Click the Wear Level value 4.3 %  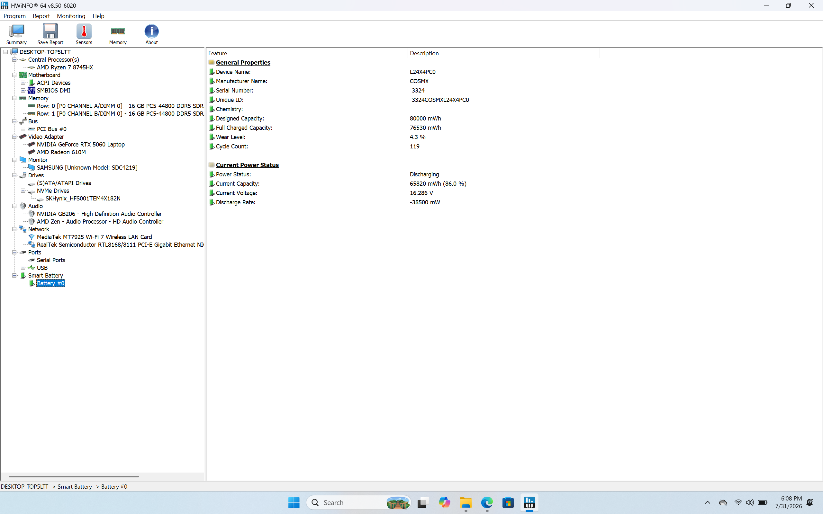point(418,137)
